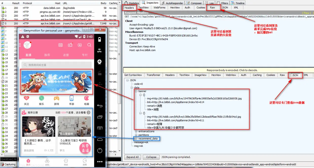Open the Log tab
The width and height of the screenshot is (314, 168).
click(209, 3)
